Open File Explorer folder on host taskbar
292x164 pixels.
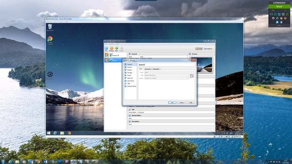point(17,162)
